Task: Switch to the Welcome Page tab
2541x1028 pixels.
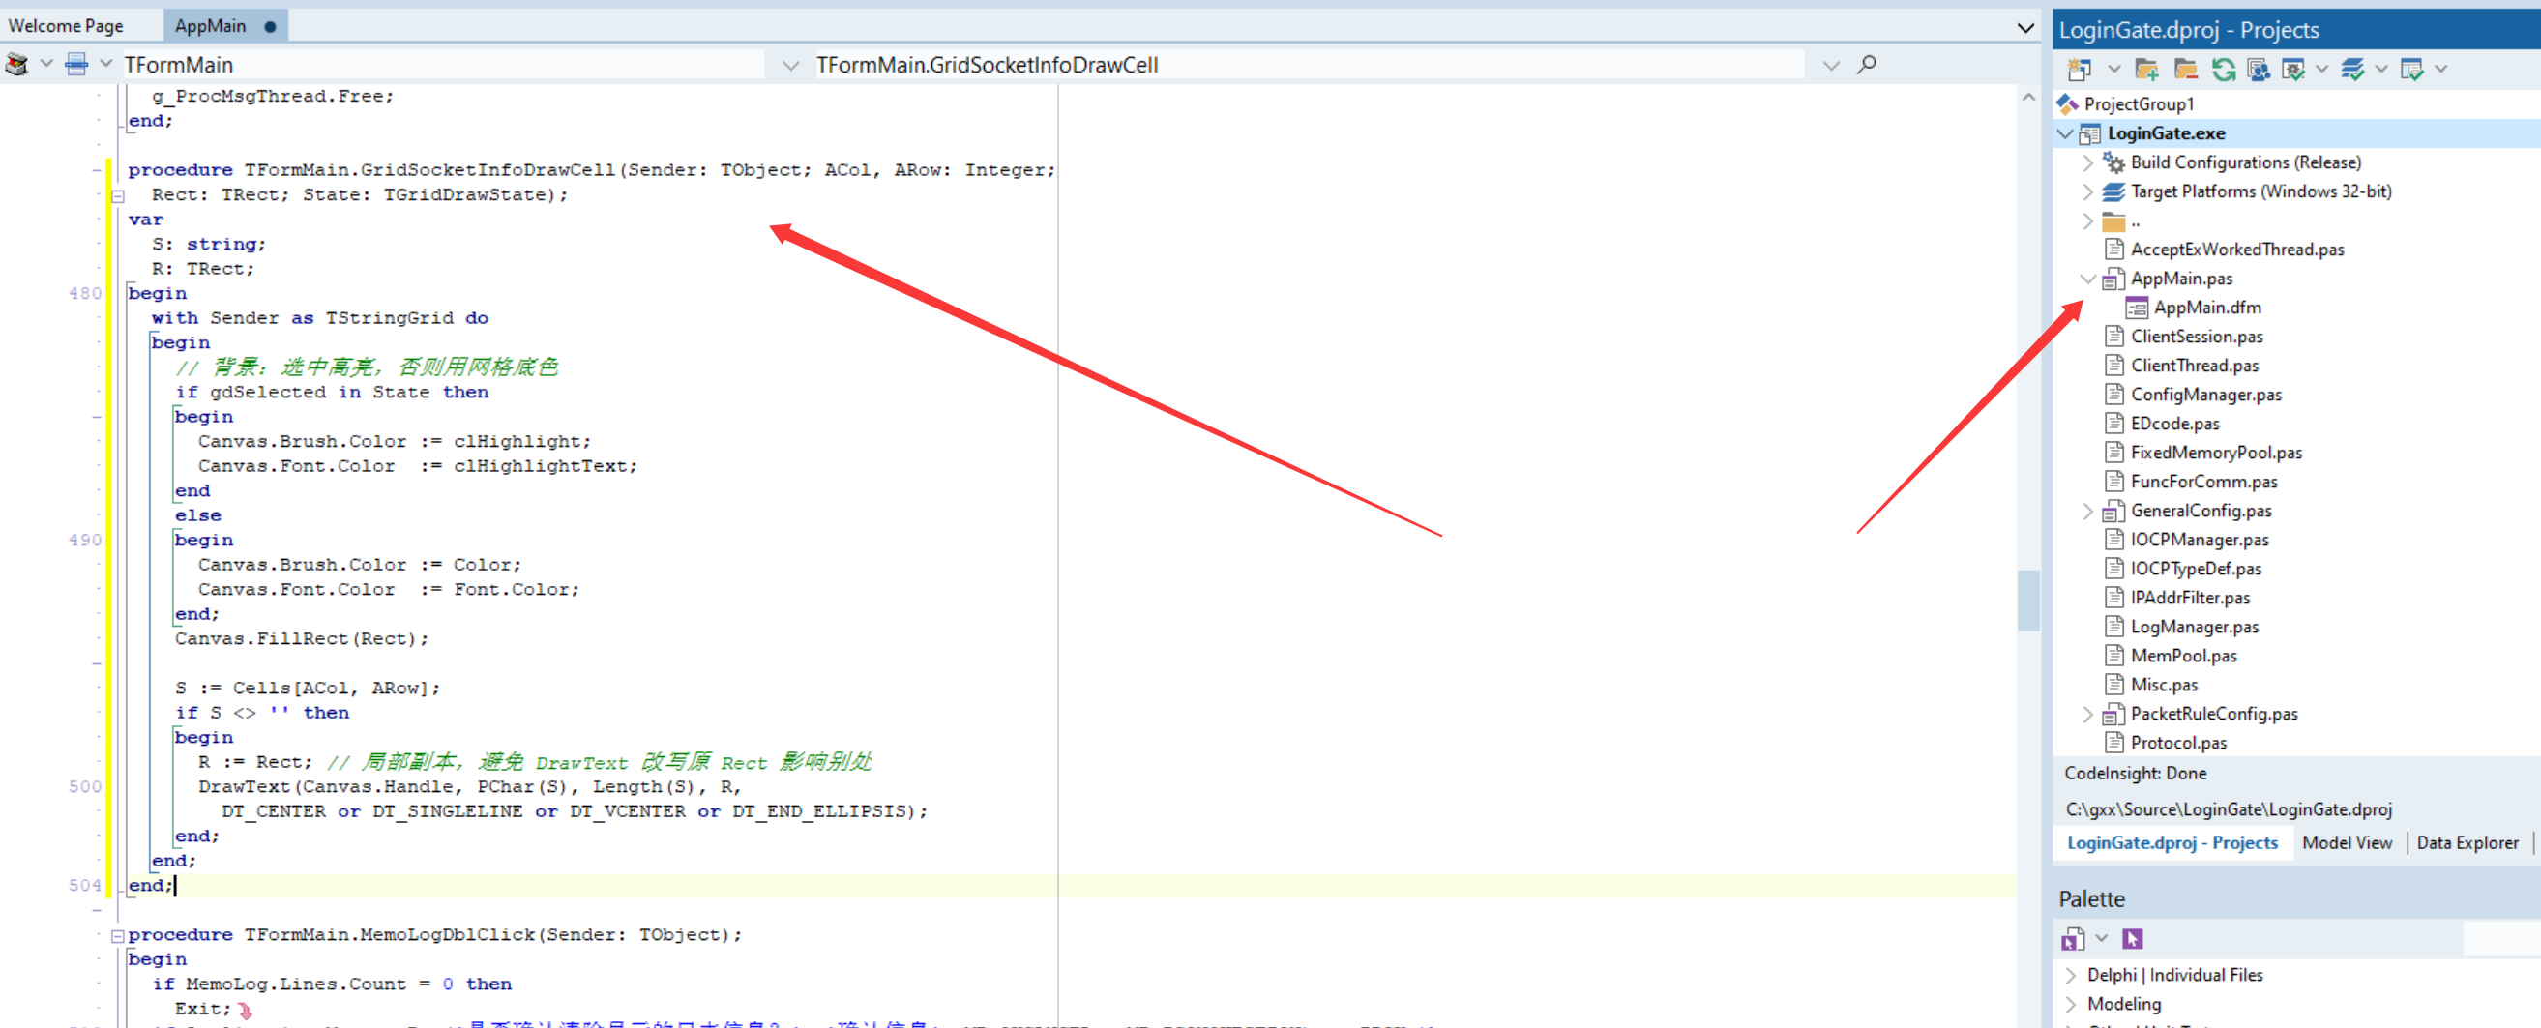Action: tap(66, 26)
